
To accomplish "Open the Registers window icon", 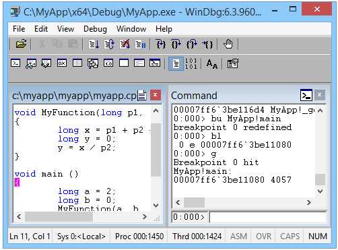I will (x=62, y=63).
